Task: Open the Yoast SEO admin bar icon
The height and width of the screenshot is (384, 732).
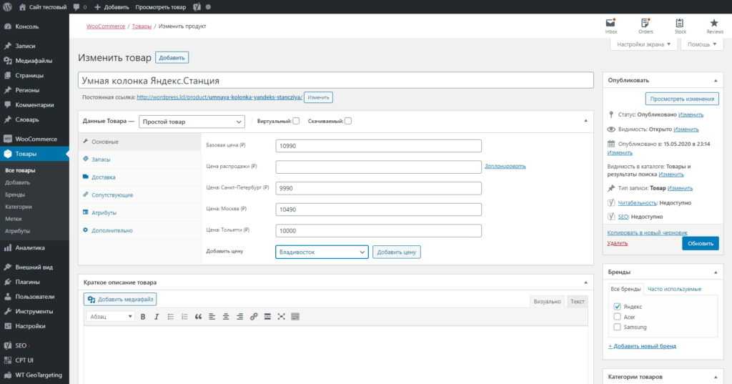Action: point(197,7)
